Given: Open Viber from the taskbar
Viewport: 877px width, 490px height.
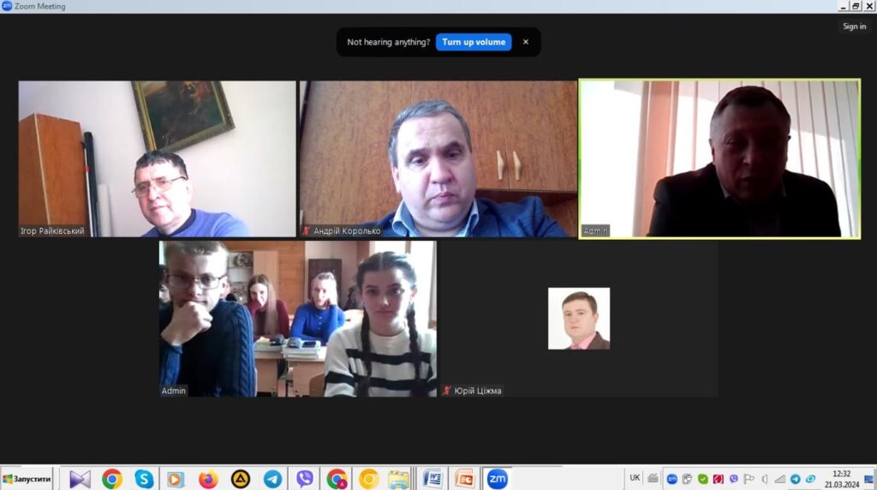Looking at the screenshot, I should pos(305,479).
